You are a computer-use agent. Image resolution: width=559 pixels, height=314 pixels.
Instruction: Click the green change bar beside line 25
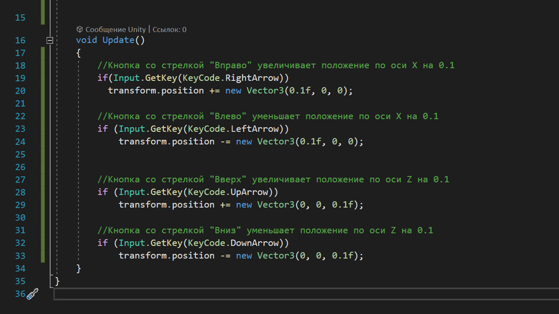pyautogui.click(x=43, y=154)
